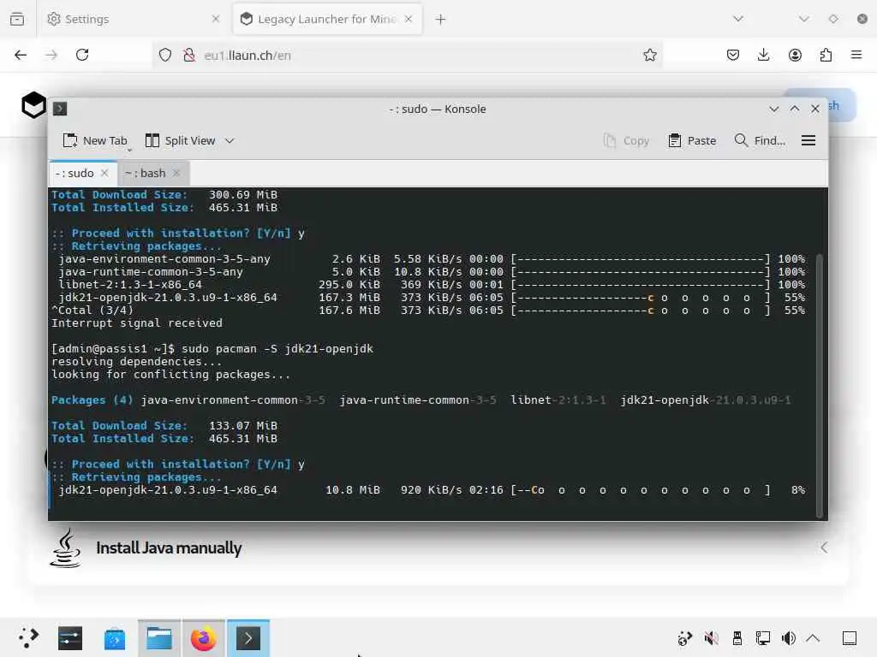Viewport: 877px width, 657px height.
Task: Click the 'Interrupt signal received' line
Action: tap(137, 323)
